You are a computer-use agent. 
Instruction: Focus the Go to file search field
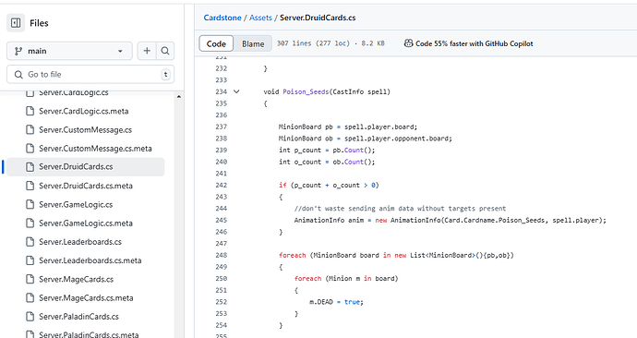pos(90,75)
